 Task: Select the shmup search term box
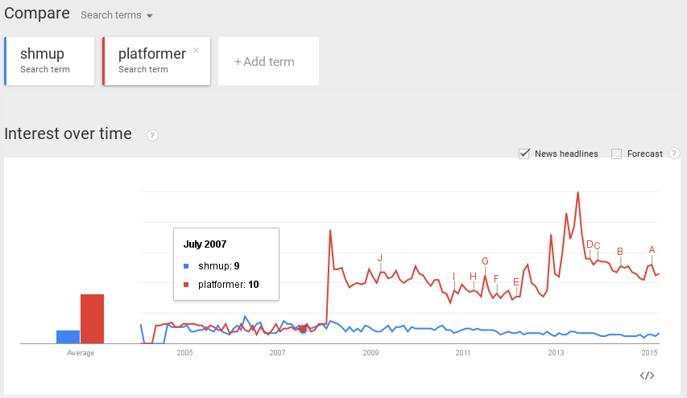point(49,61)
